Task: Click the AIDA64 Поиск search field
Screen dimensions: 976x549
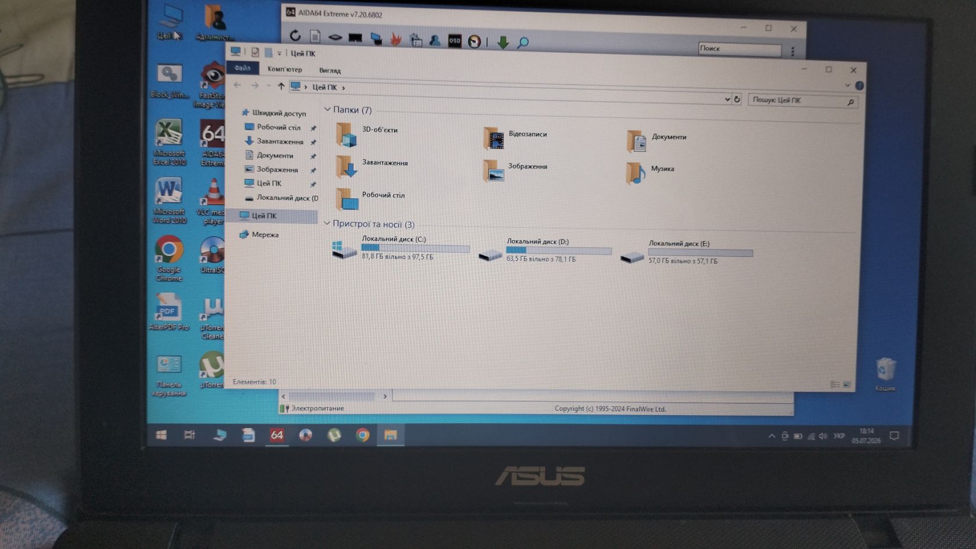Action: [739, 49]
